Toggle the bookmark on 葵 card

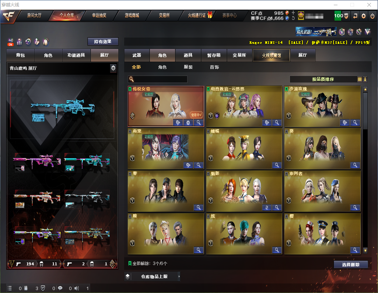286,131
